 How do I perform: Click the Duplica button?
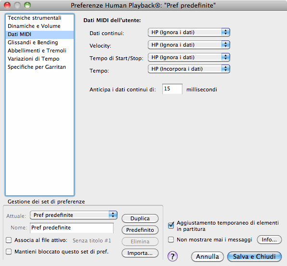pos(140,218)
